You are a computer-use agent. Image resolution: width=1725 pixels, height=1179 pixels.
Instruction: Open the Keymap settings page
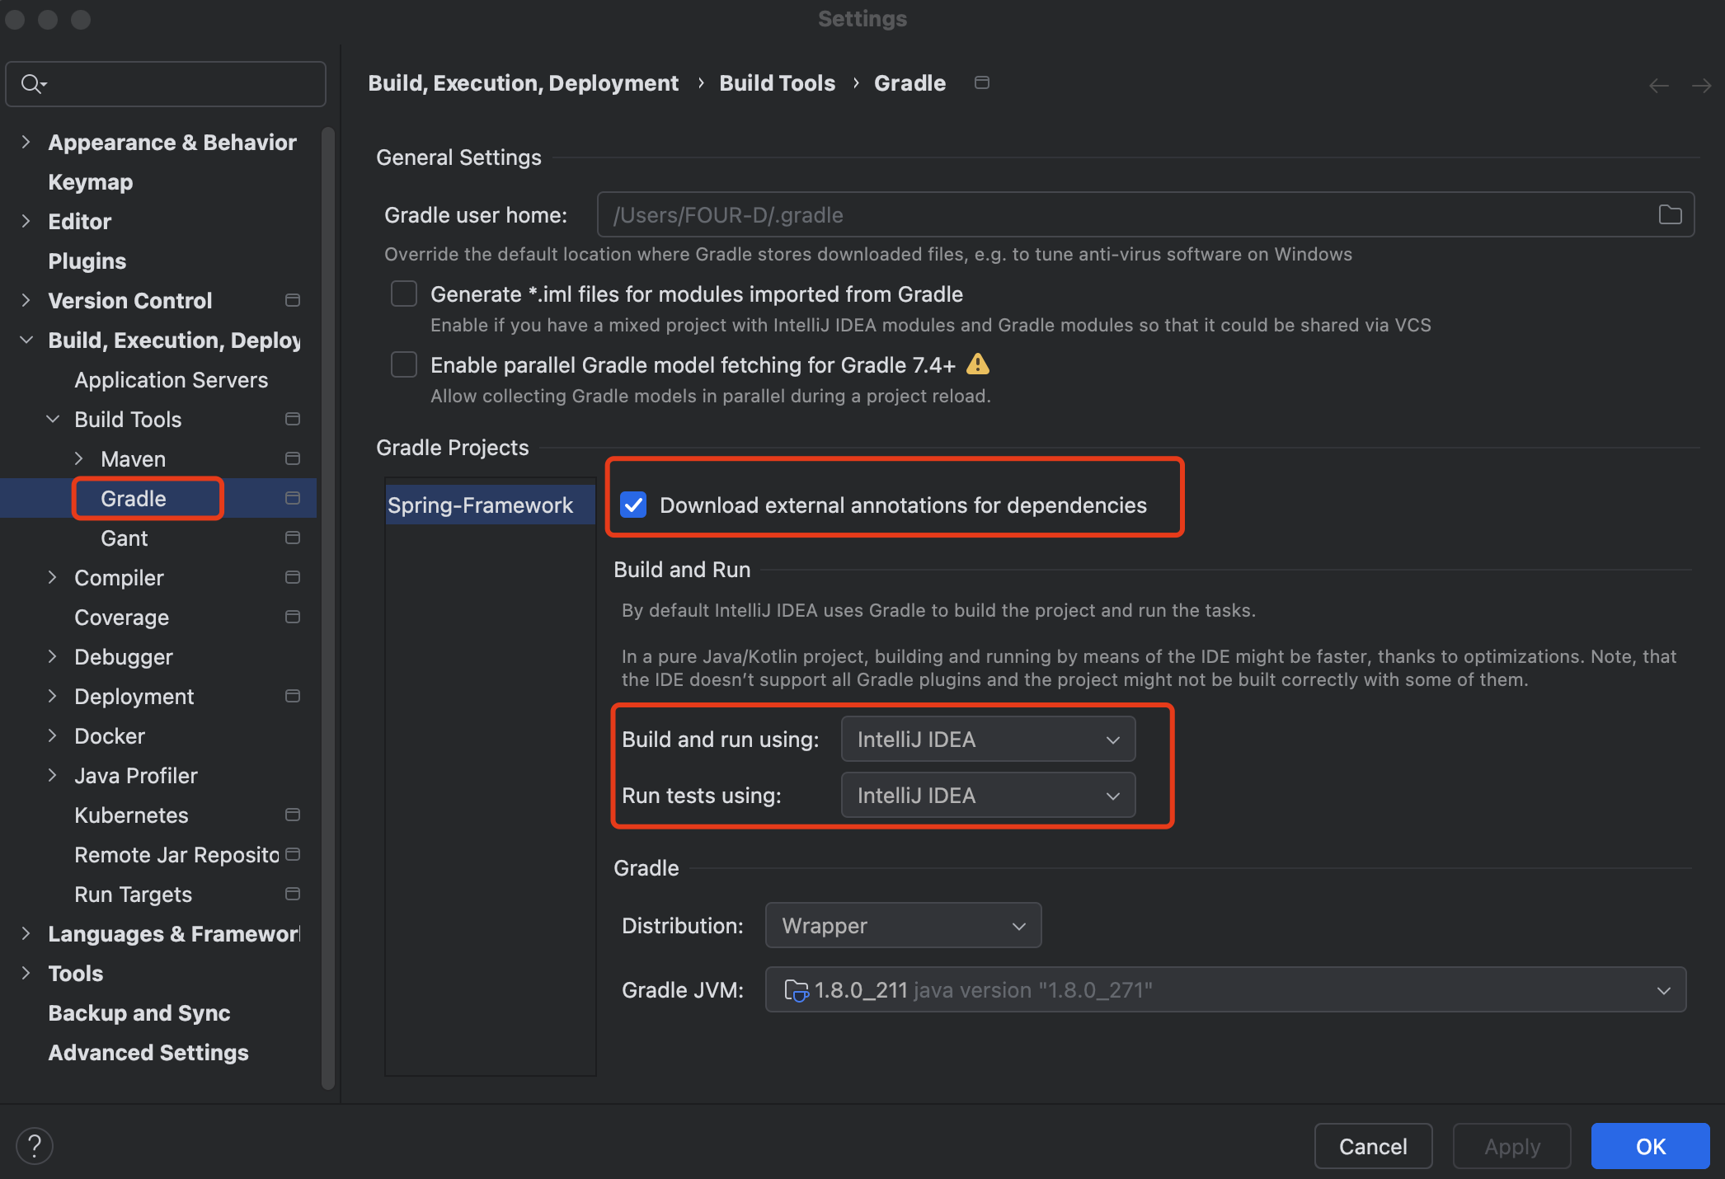(x=91, y=182)
